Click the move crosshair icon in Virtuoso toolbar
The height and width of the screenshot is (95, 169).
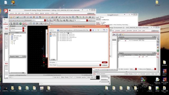coord(25,17)
